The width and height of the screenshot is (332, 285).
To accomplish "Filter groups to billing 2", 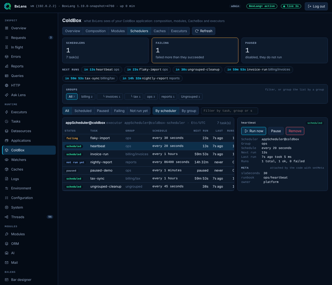I will pos(87,97).
